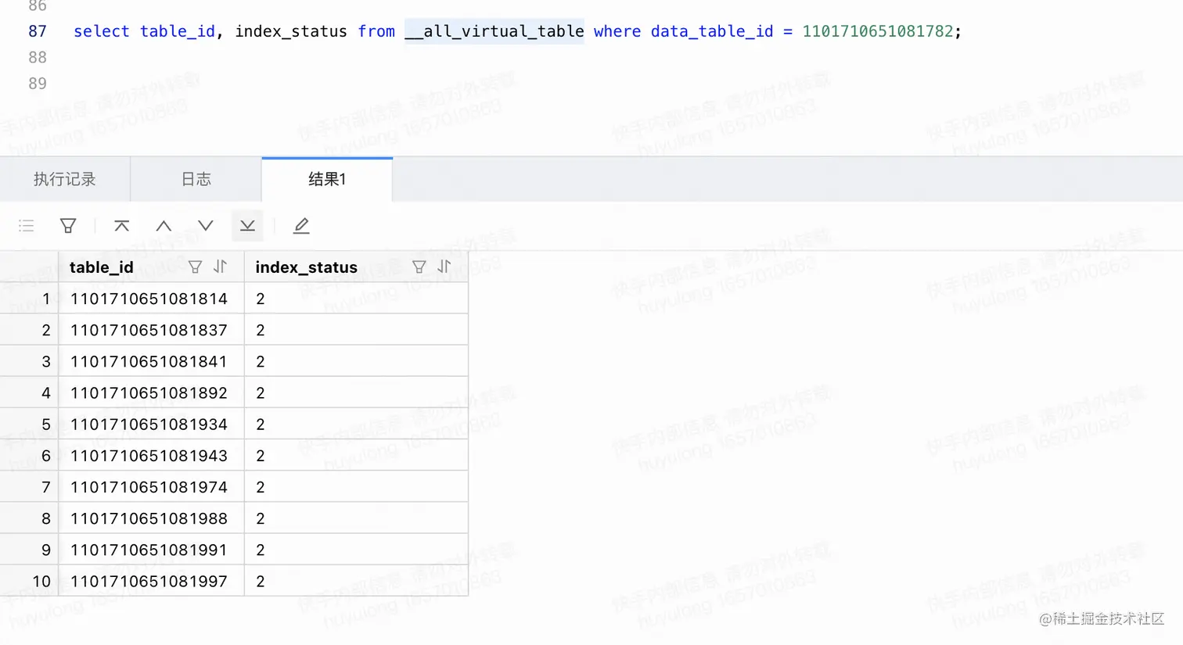The height and width of the screenshot is (645, 1183).
Task: Select cell 1101710651081997
Action: pyautogui.click(x=151, y=581)
